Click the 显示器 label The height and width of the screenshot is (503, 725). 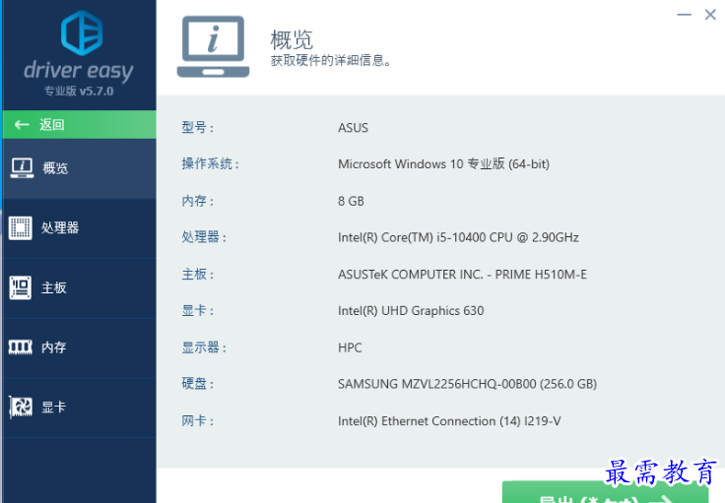204,347
